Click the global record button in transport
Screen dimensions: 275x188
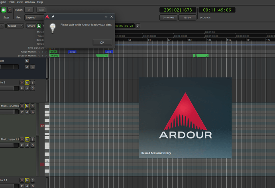pyautogui.click(x=10, y=10)
